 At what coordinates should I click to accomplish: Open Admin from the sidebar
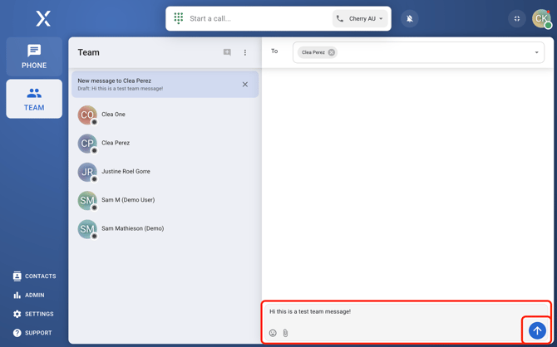[29, 296]
